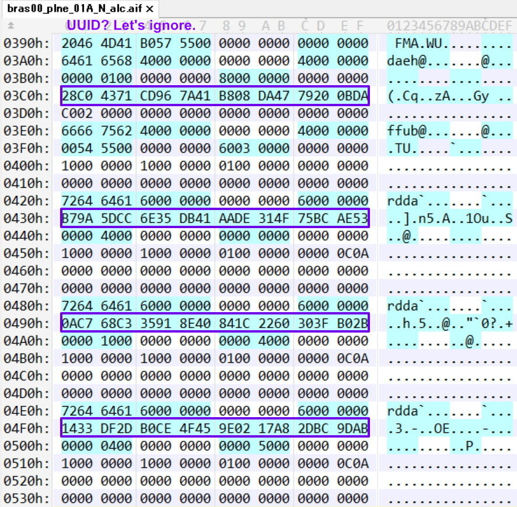The height and width of the screenshot is (507, 517).
Task: Click hex value 6003 in row 03F0h
Action: (x=235, y=148)
